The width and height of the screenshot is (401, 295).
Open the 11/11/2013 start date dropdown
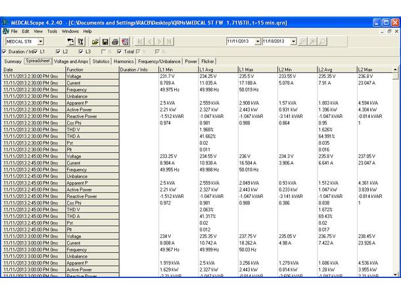coord(258,41)
